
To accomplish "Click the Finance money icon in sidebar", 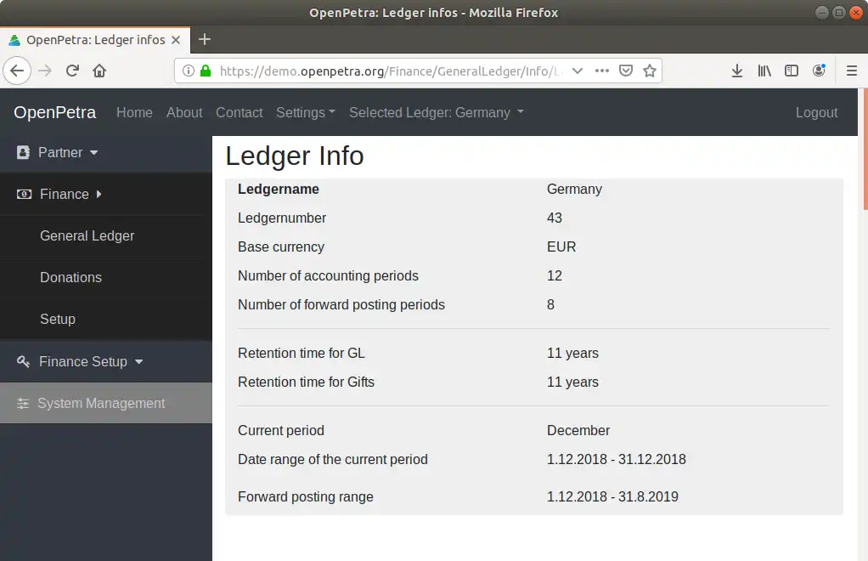I will pyautogui.click(x=25, y=195).
